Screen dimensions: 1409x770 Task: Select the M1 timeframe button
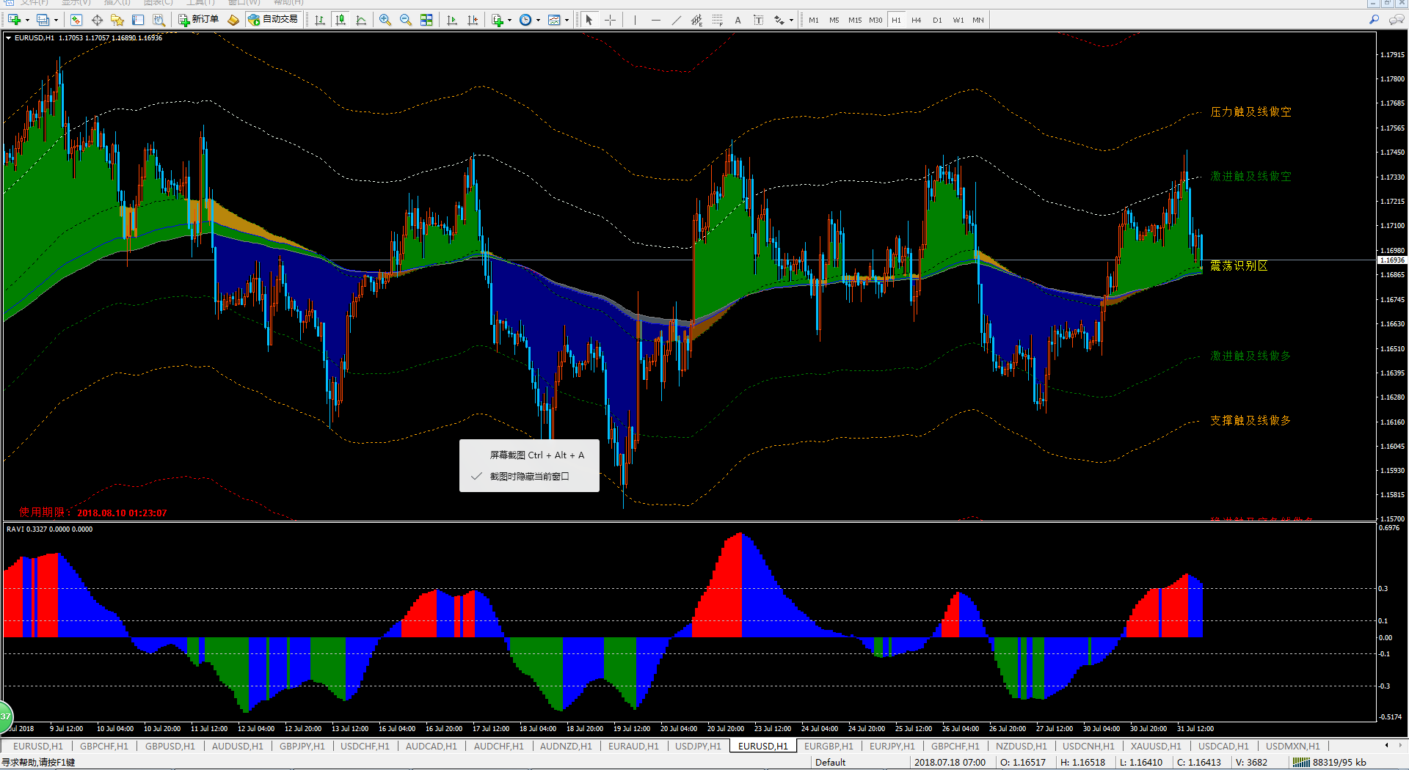(x=814, y=20)
